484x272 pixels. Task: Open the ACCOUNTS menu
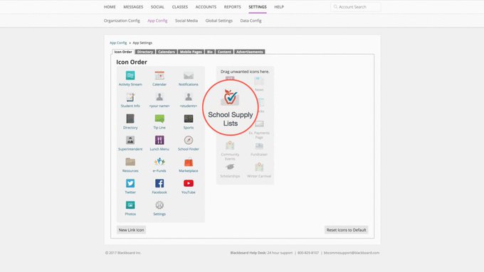(x=206, y=7)
